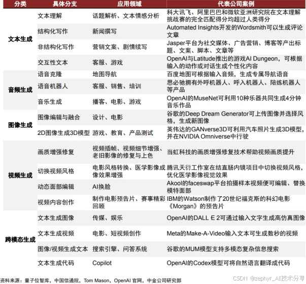306x284 pixels.
Task: Click the 非结构化写作 branch cell
Action: (56, 47)
